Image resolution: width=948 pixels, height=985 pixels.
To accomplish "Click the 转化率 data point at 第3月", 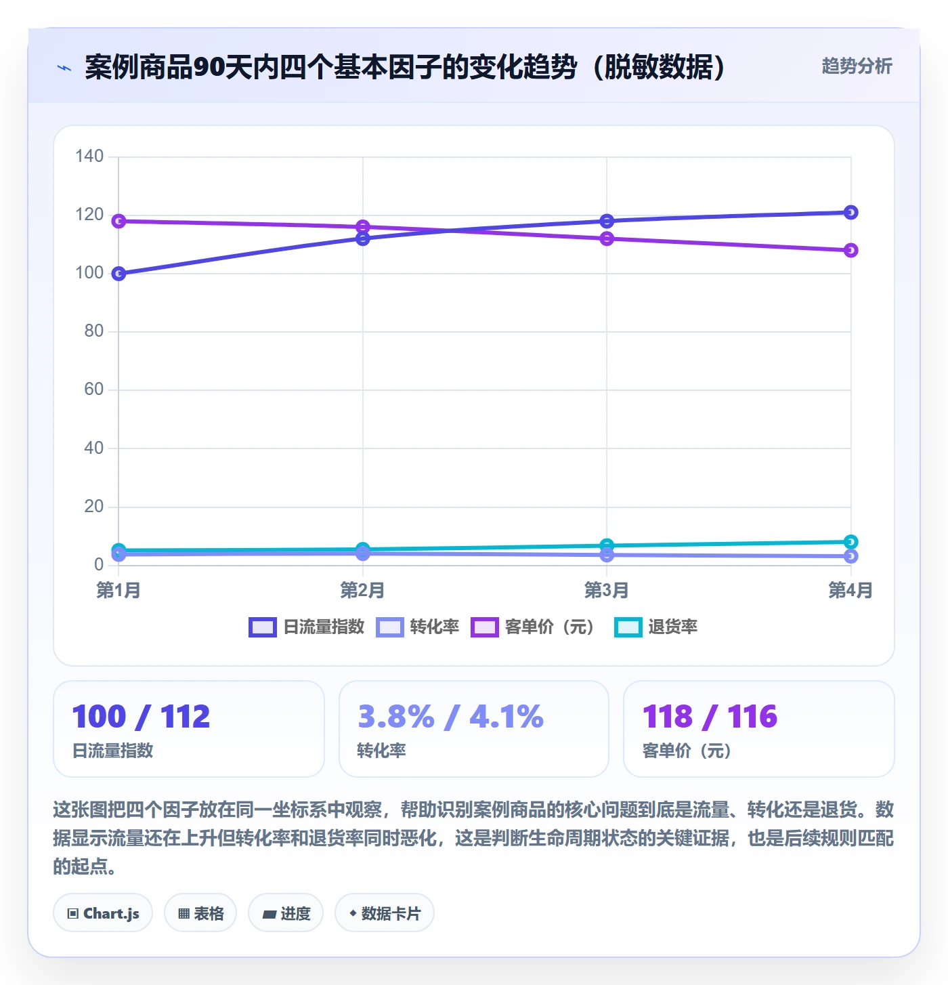I will click(607, 555).
